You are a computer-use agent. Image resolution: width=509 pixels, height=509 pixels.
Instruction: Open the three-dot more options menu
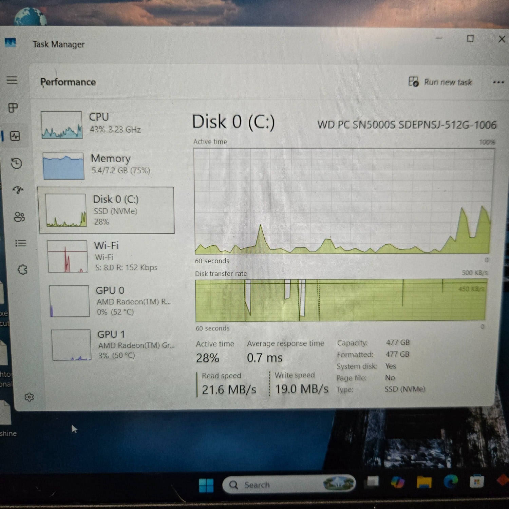click(498, 82)
